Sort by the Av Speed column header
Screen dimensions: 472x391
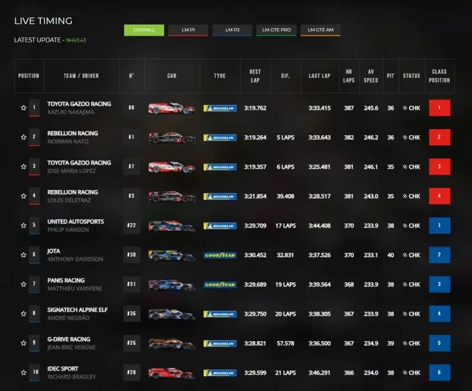(x=371, y=76)
